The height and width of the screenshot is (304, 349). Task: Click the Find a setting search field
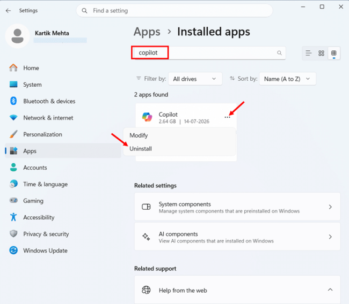(174, 11)
